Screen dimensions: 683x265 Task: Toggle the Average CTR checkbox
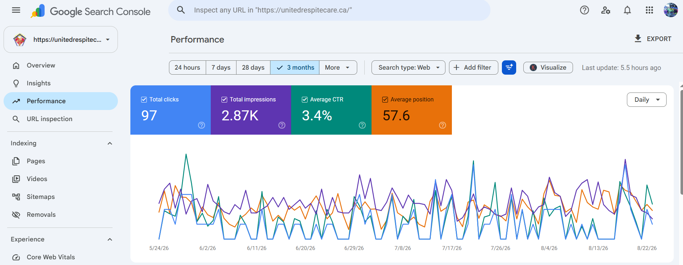305,100
